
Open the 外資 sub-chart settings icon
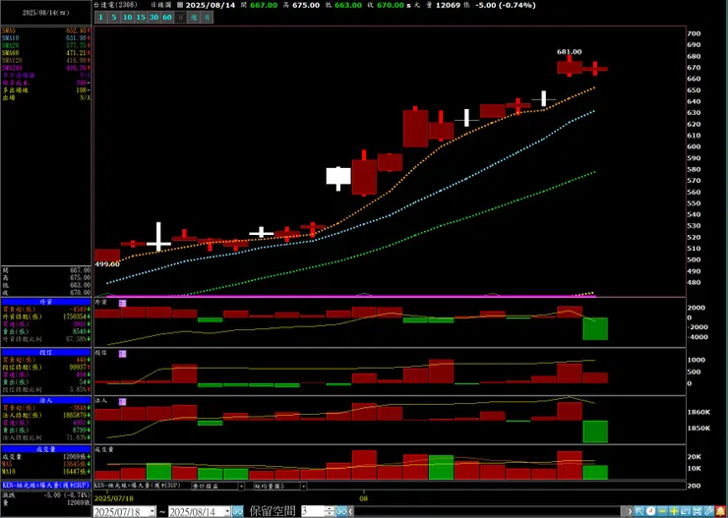coord(122,303)
